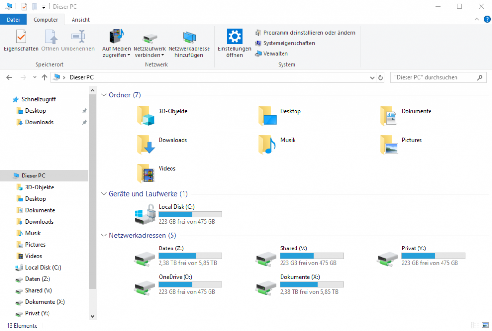Switch to details view icon

475,325
